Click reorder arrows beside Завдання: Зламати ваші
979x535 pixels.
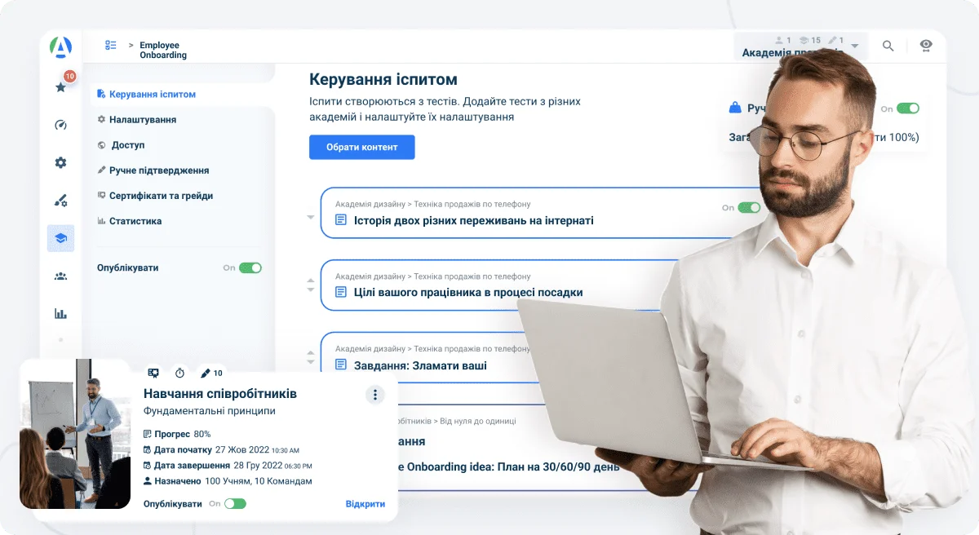pyautogui.click(x=310, y=357)
